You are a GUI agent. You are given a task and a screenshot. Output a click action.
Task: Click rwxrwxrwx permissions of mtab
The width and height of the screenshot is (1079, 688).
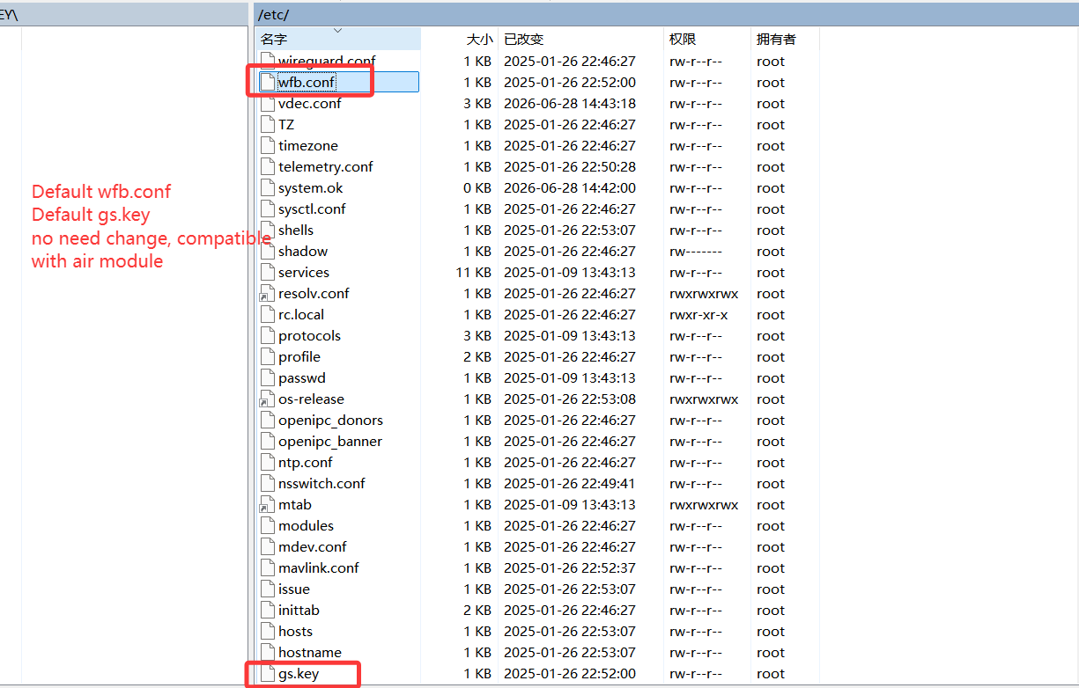(704, 504)
